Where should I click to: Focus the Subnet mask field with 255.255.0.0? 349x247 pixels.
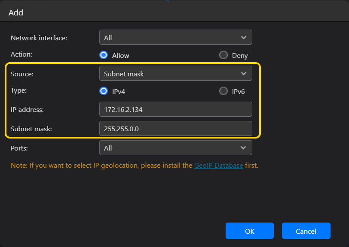point(176,129)
